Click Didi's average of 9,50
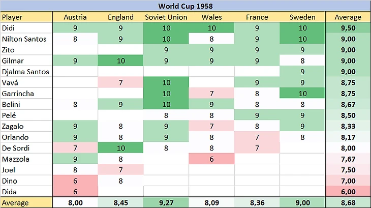This screenshot has height=208, width=371. 348,28
